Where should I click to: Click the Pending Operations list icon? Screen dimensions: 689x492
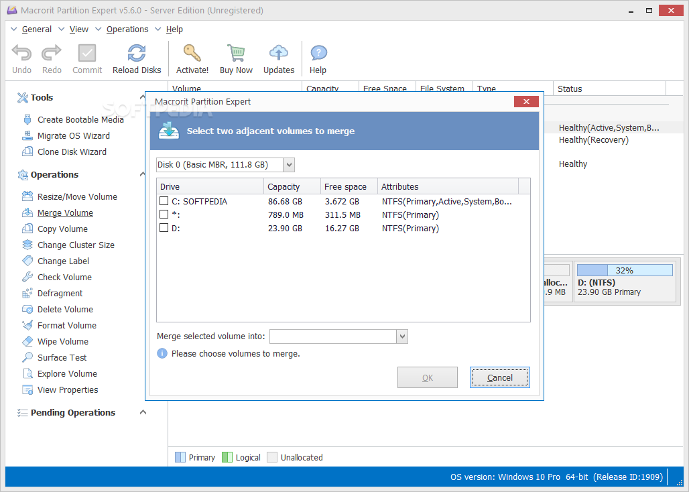(x=22, y=412)
